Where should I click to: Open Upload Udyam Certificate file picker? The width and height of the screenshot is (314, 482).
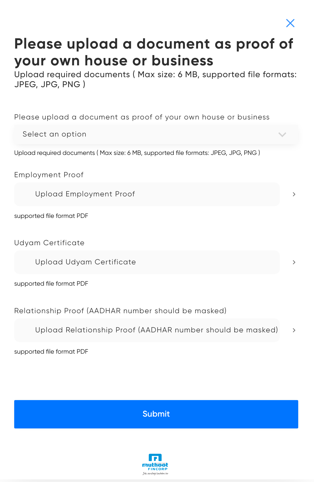(147, 262)
